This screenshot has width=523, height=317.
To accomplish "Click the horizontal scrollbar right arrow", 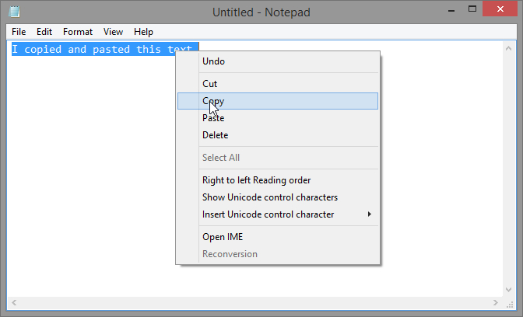I will click(x=496, y=303).
